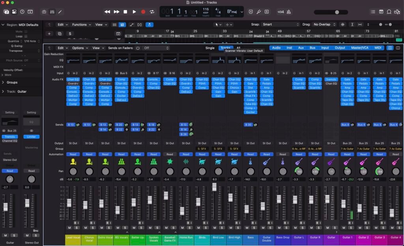The image size is (404, 246).
Task: Click Lead Vocal microphone track icon
Action: click(73, 162)
